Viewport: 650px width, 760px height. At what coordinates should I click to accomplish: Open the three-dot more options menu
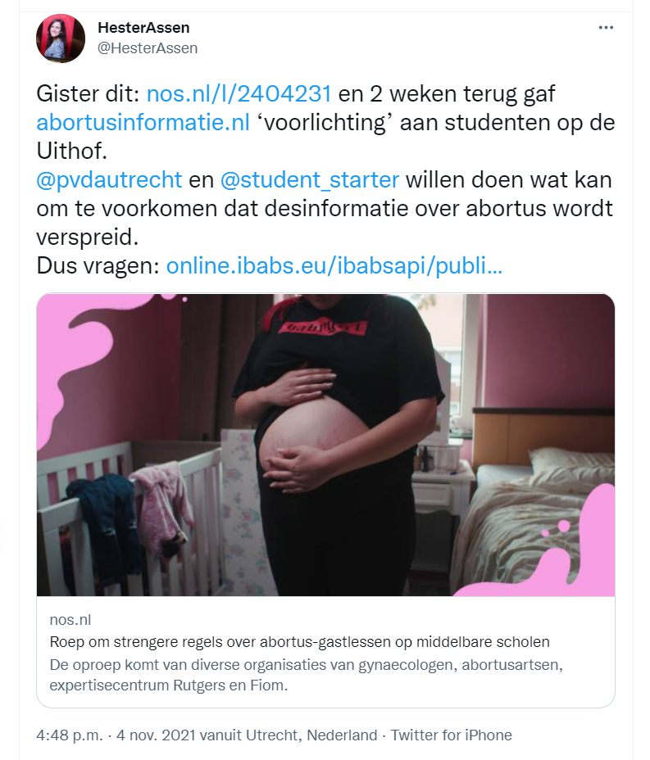pyautogui.click(x=606, y=28)
